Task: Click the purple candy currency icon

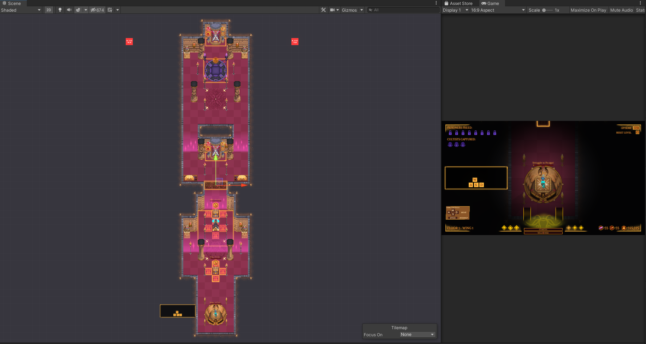Action: 600,228
